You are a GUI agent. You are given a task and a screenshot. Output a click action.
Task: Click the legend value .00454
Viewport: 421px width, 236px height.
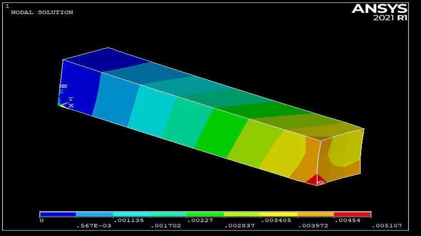click(x=347, y=220)
